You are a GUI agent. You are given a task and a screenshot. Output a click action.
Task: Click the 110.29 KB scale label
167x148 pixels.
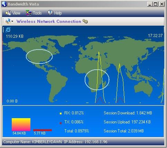[x=15, y=36]
